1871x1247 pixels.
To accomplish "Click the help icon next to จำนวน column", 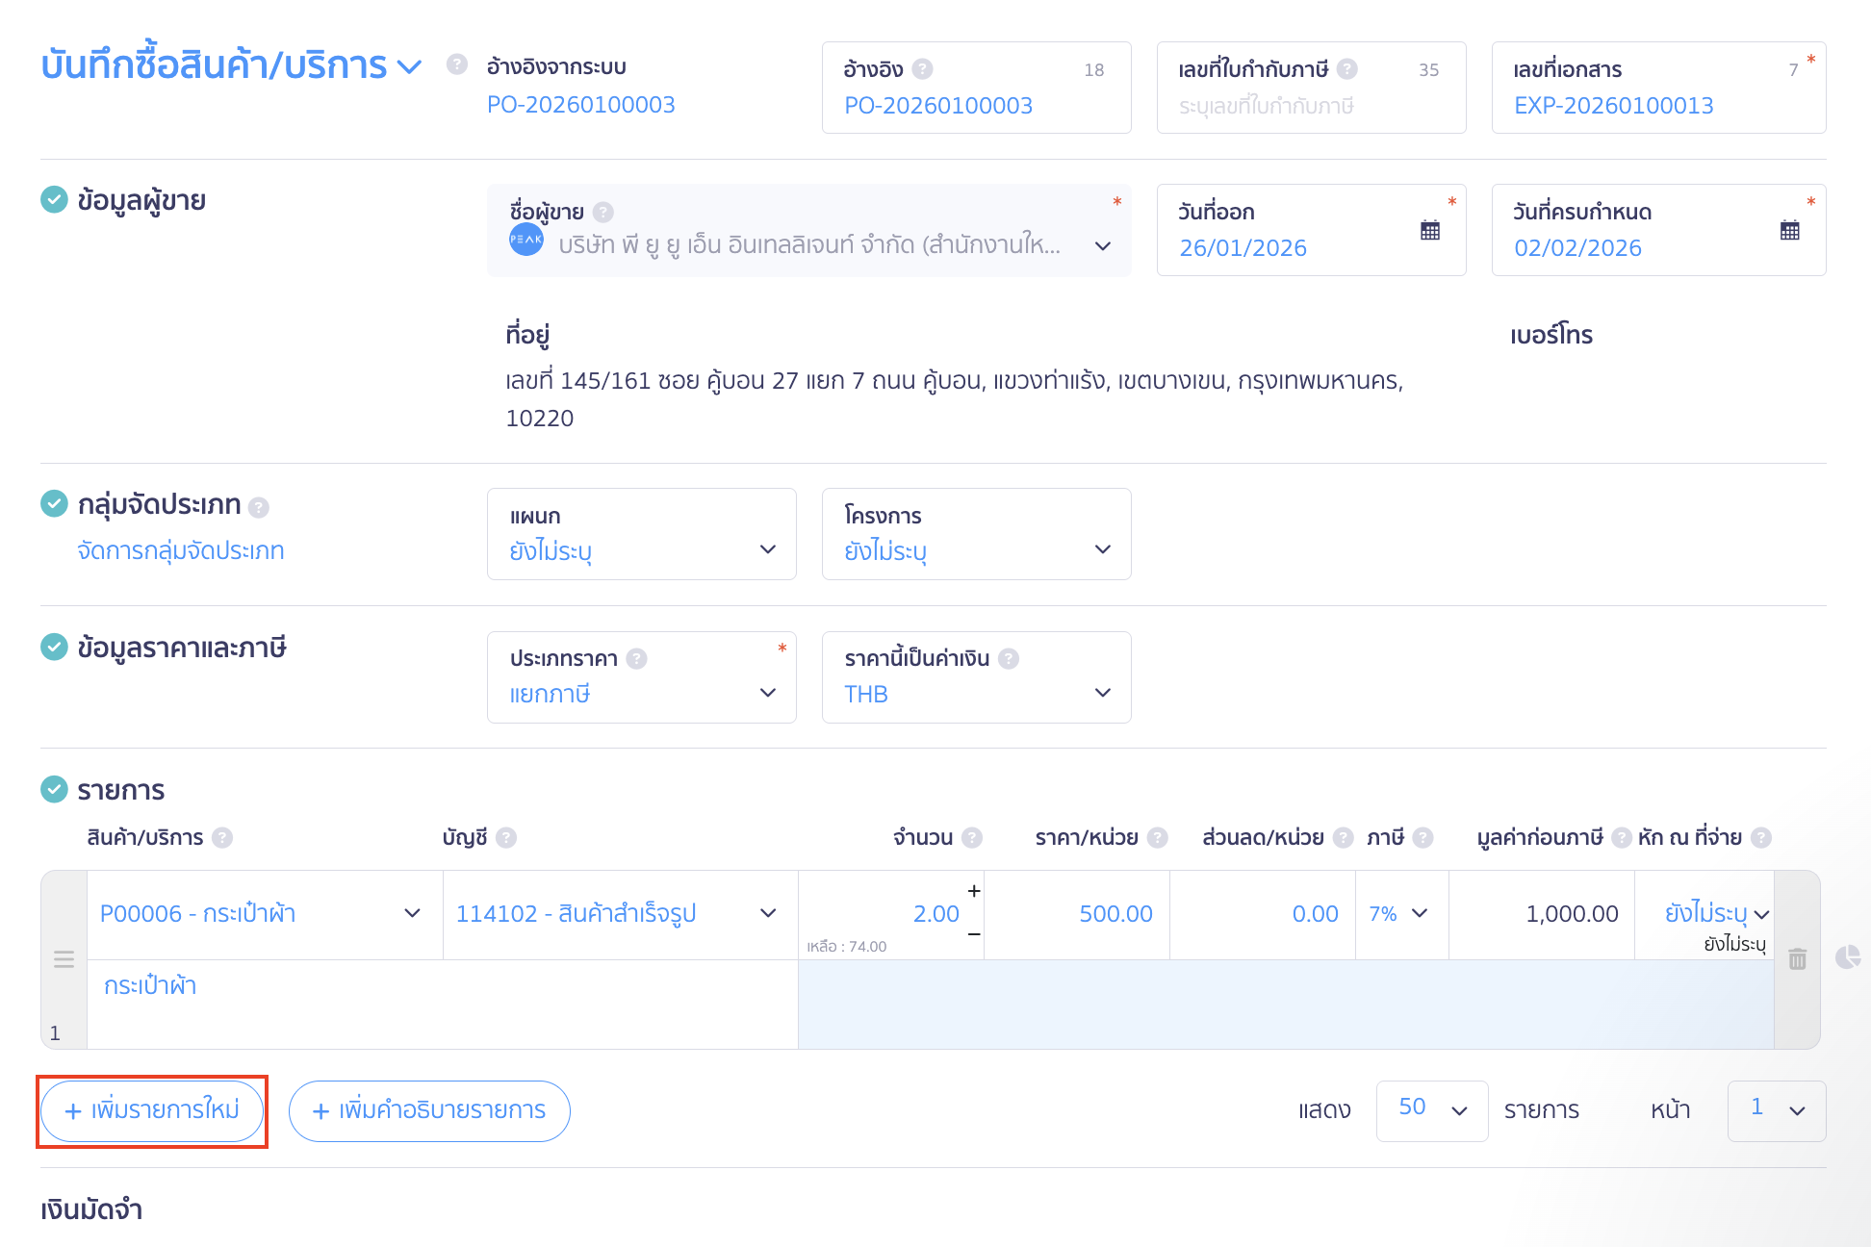I will tap(972, 837).
